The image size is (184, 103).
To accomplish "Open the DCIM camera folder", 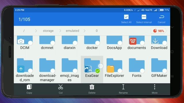I will (25, 40).
